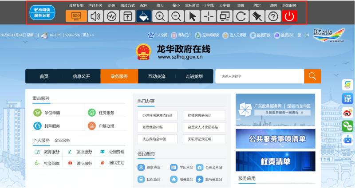Image resolution: width=355 pixels, height=188 pixels.
Task: Toggle the 固定 pin toolbar icon
Action: (x=257, y=16)
